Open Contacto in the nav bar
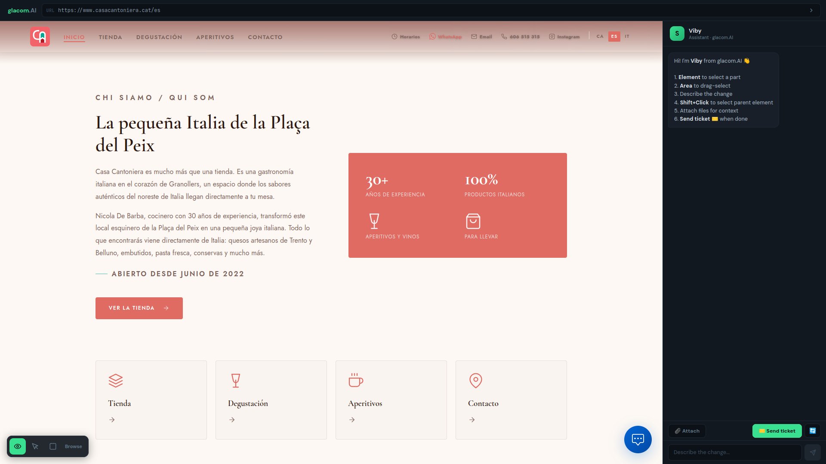The width and height of the screenshot is (826, 464). [265, 37]
